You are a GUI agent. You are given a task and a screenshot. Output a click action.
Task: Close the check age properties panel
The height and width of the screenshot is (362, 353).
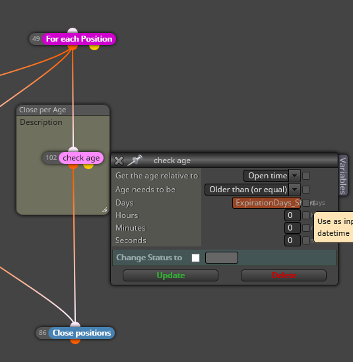pyautogui.click(x=119, y=161)
